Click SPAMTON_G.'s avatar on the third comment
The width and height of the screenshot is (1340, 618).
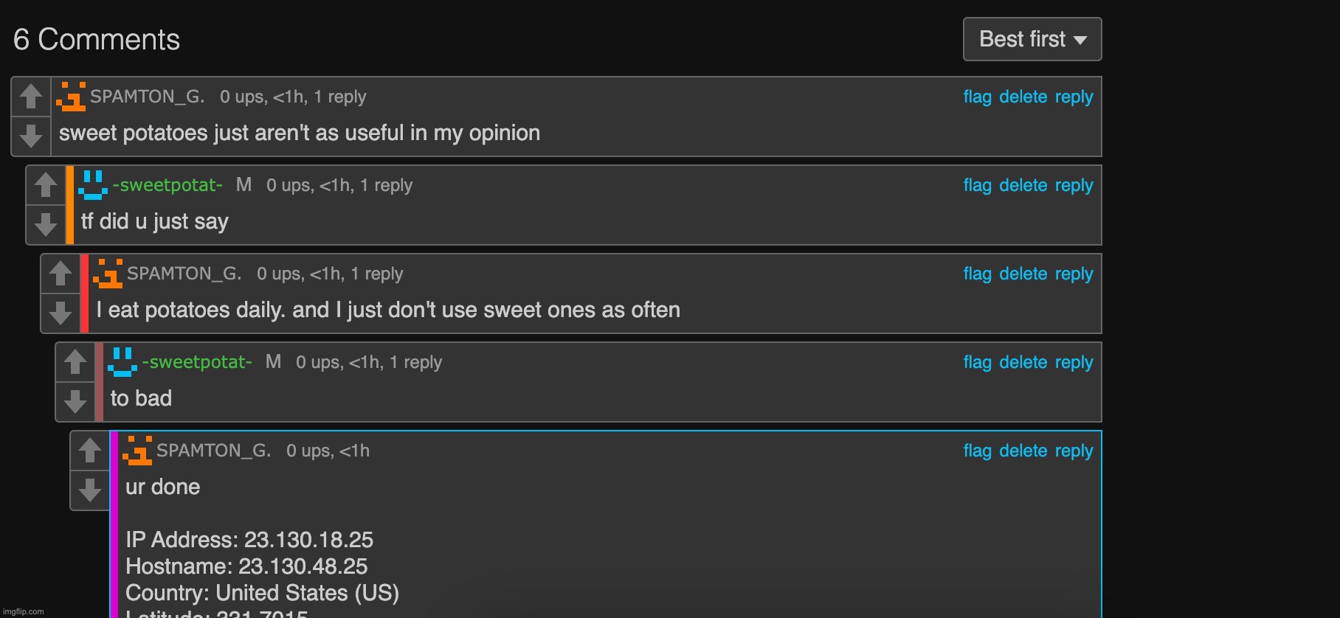point(108,273)
